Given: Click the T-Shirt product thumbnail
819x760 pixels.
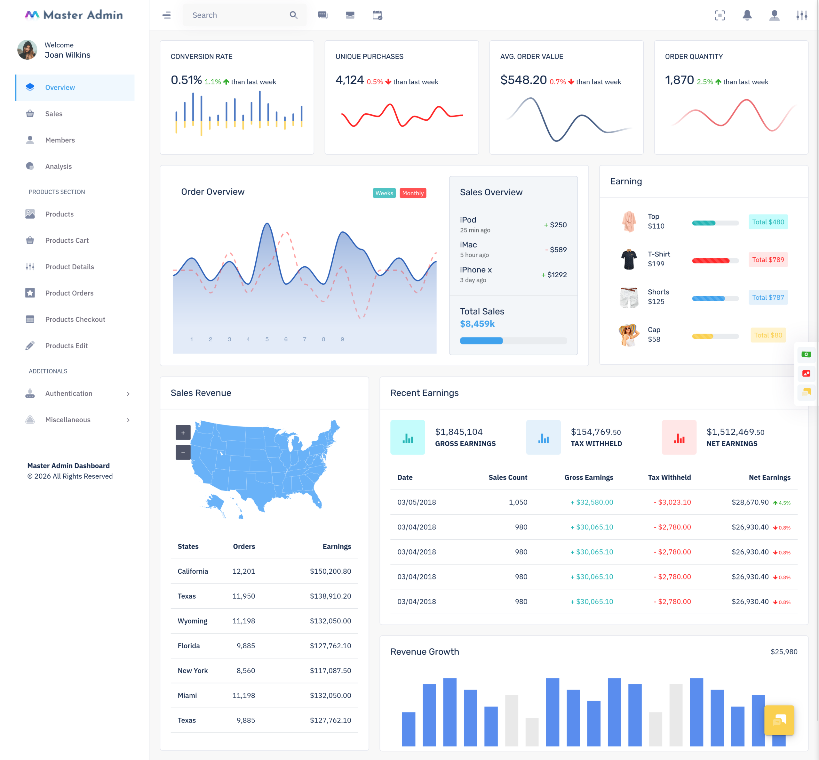Looking at the screenshot, I should [629, 260].
